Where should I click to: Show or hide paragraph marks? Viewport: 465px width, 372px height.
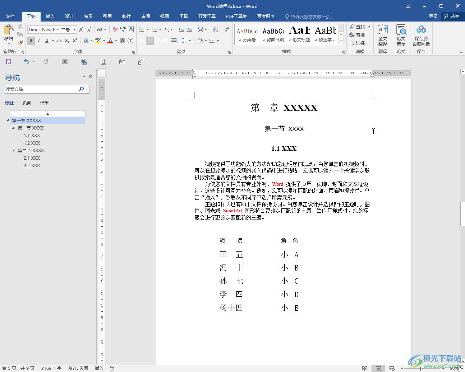(x=227, y=29)
